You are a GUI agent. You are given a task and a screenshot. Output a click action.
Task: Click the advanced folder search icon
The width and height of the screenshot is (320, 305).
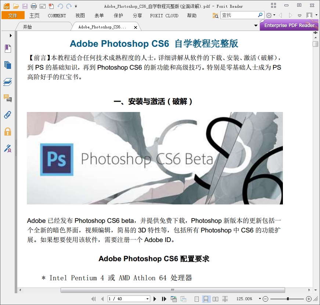pos(215,15)
